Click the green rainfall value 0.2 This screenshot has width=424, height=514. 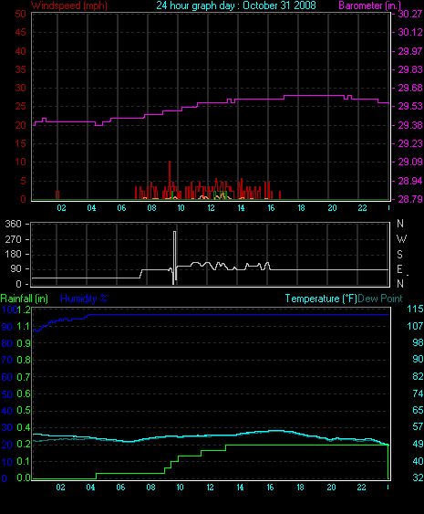coord(24,445)
